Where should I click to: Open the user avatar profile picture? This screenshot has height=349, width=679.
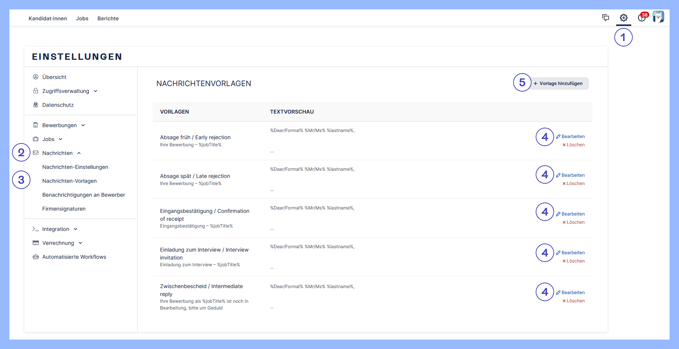click(x=658, y=17)
